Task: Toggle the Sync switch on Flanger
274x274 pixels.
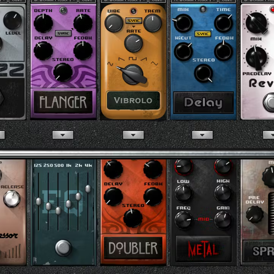Action: 63,33
